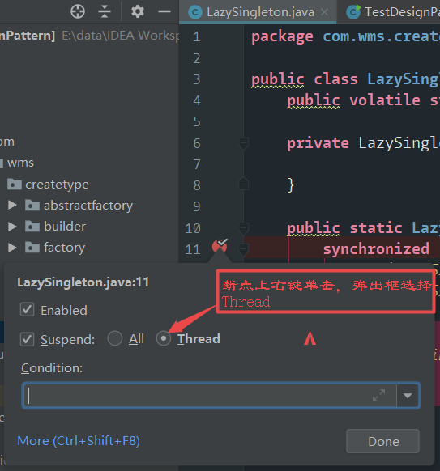Expand the factory folder
440x471 pixels.
(12, 248)
